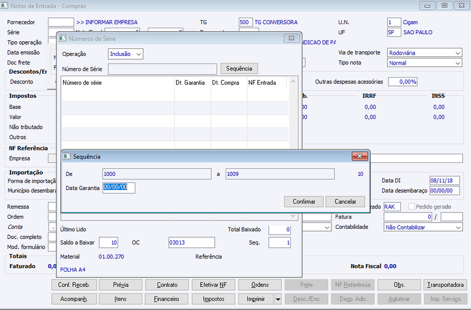Open the Efetivar NF button
This screenshot has height=310, width=471.
click(x=213, y=285)
